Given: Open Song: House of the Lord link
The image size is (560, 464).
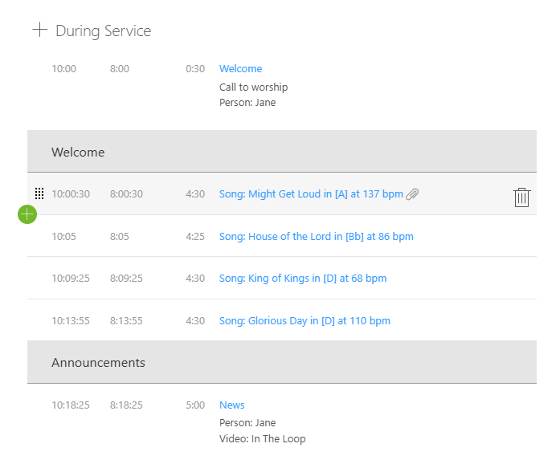Looking at the screenshot, I should click(x=316, y=236).
